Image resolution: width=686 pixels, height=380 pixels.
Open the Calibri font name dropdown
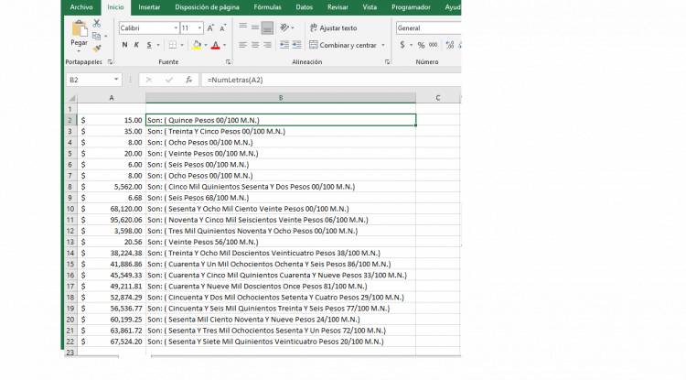tap(175, 28)
